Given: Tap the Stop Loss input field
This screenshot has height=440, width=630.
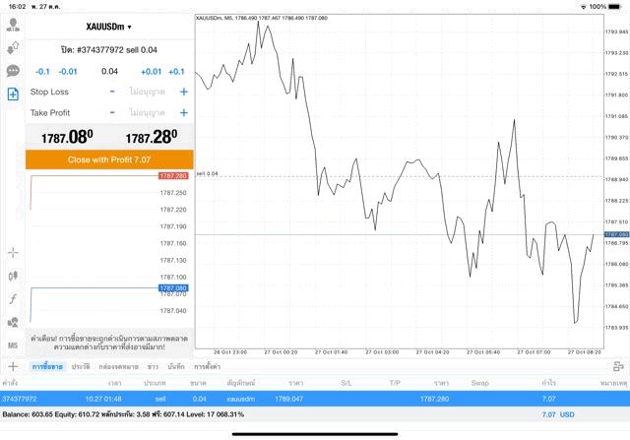Looking at the screenshot, I should click(148, 92).
